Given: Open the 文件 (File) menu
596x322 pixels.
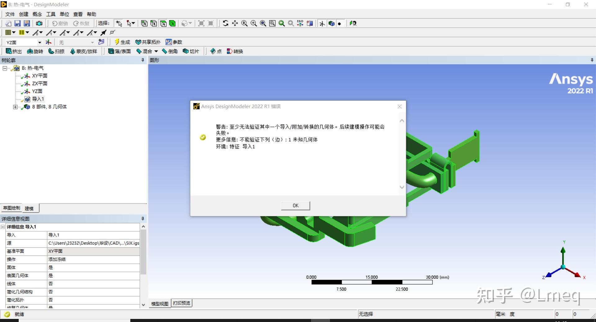Looking at the screenshot, I should (10, 14).
